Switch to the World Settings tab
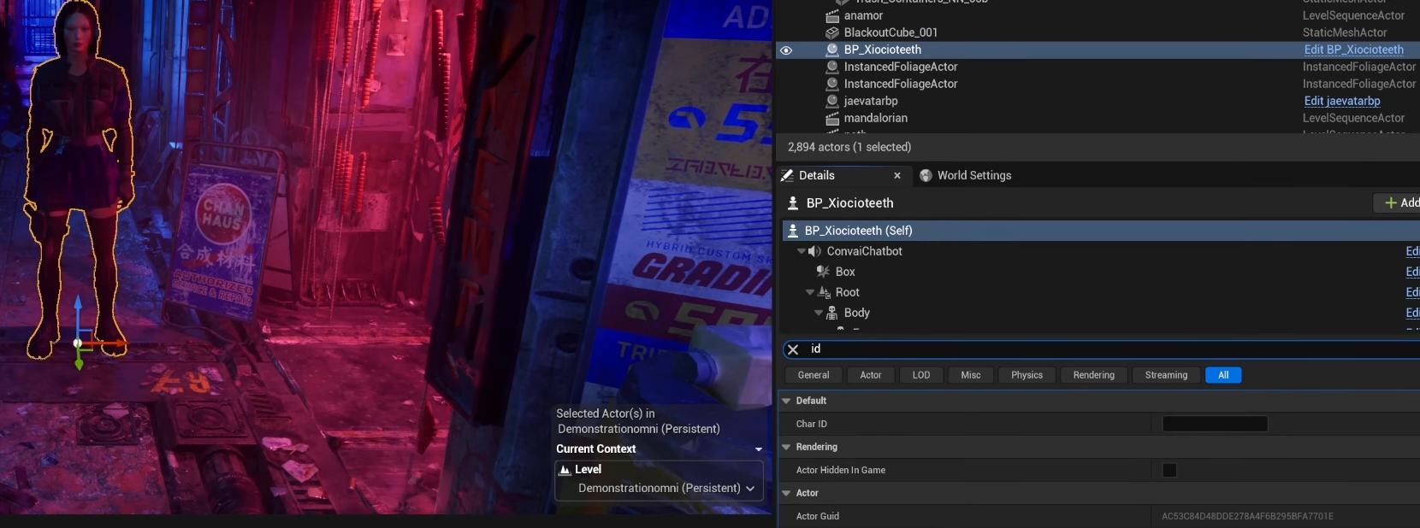 point(973,176)
